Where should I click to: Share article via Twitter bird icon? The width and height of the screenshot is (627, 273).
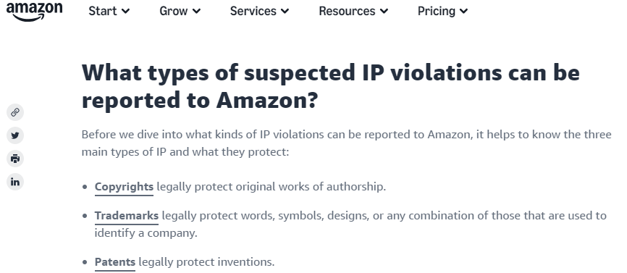15,135
